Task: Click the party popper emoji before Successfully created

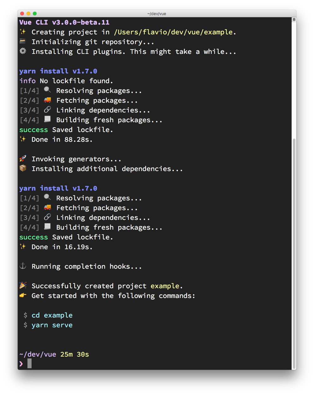Action: [23, 286]
